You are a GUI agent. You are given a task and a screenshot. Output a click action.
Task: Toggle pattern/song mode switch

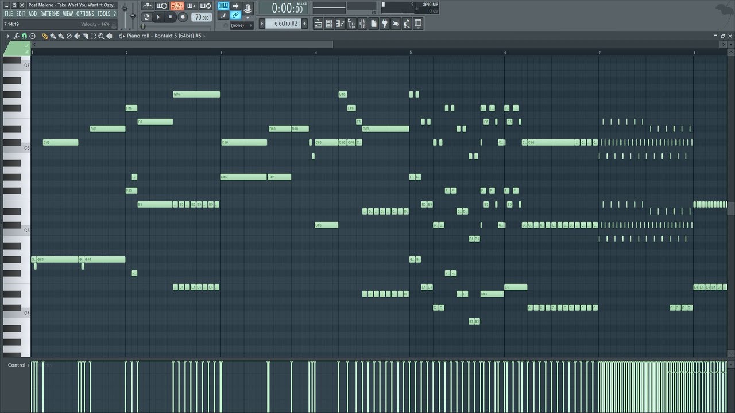[x=146, y=17]
